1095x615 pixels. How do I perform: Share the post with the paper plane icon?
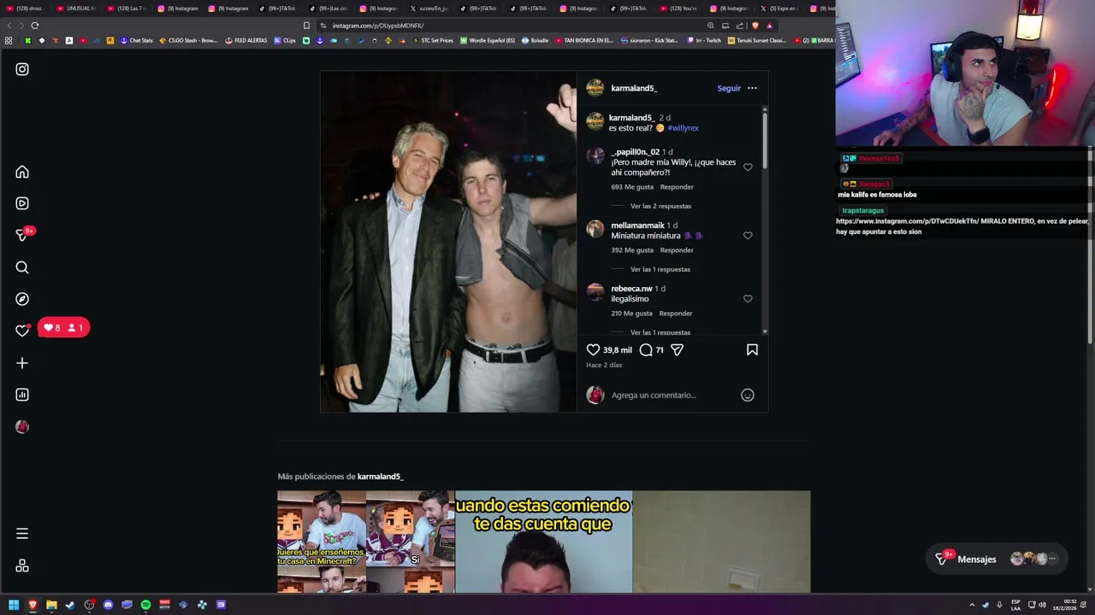point(677,349)
